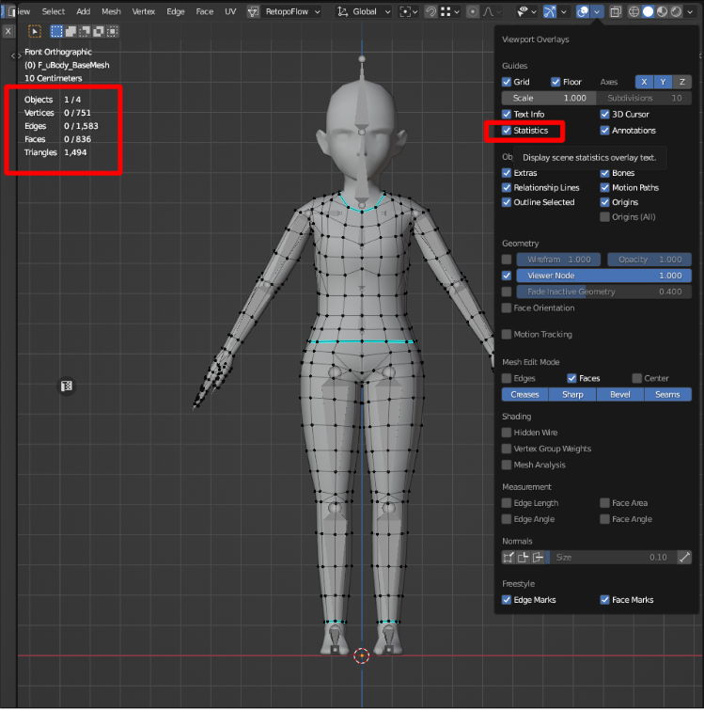Display vertex normals icon in Normals section
Viewport: 704px width, 710px height.
pos(508,557)
